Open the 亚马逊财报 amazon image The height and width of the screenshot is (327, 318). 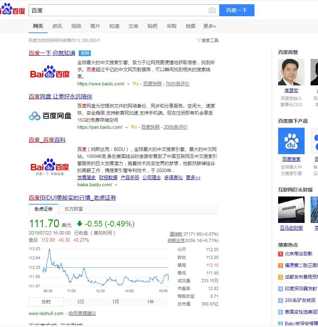pyautogui.click(x=291, y=210)
